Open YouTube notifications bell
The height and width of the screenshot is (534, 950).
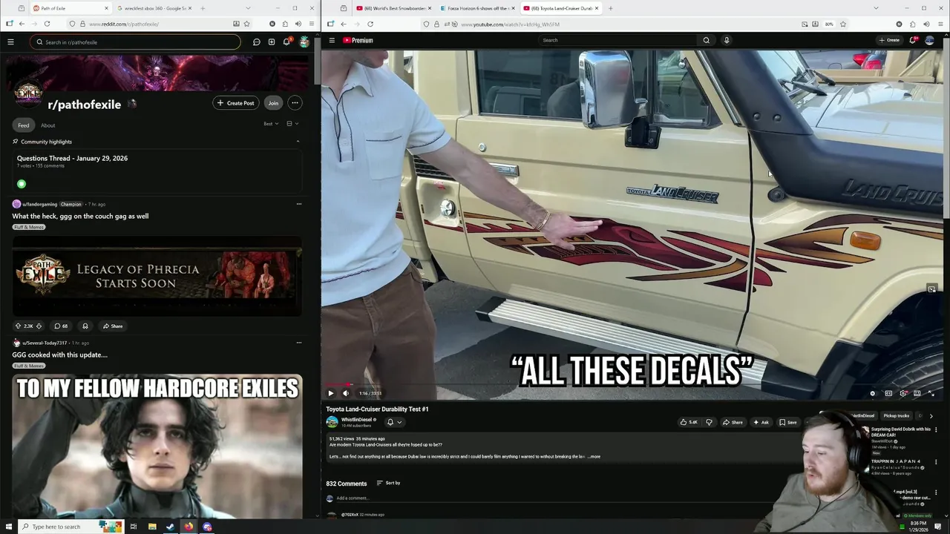[913, 40]
